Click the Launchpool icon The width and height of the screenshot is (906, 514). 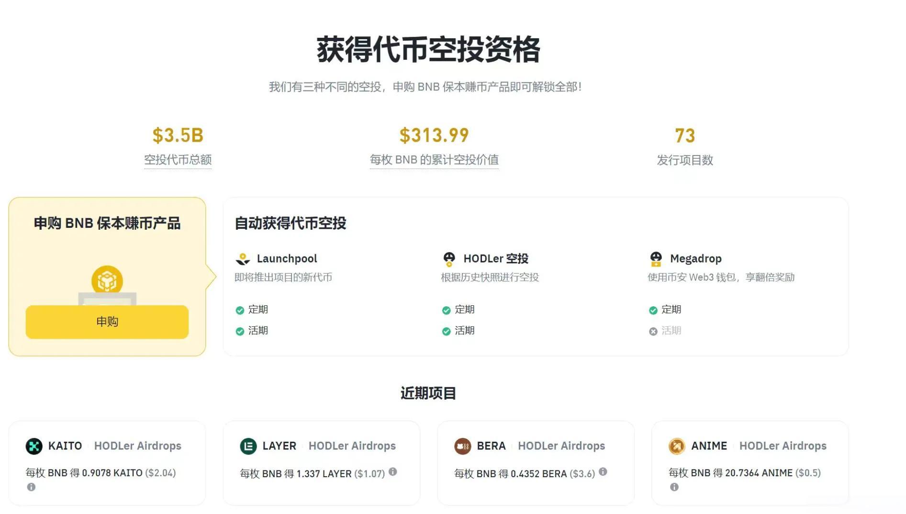tap(243, 259)
